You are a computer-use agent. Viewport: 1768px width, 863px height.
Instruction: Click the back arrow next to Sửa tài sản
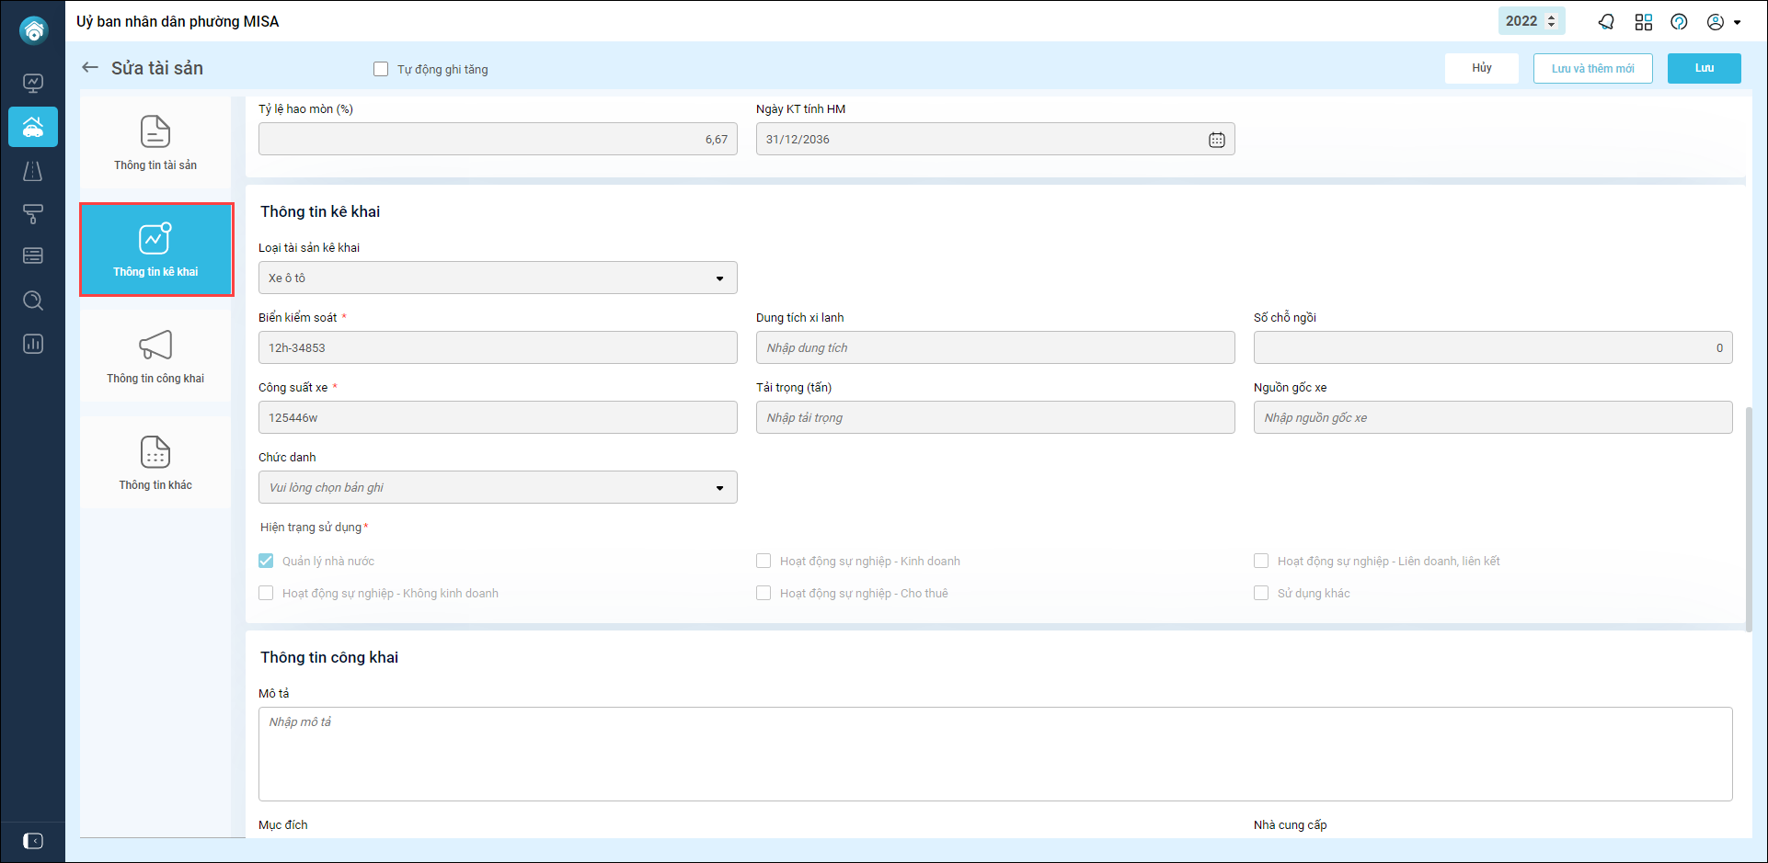coord(90,67)
